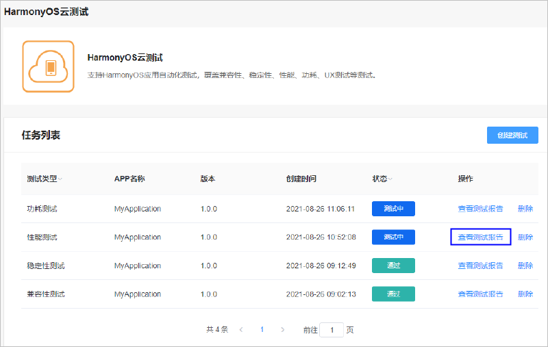The image size is (548, 347).
Task: Delete the 稳定性测试 task
Action: click(x=525, y=266)
